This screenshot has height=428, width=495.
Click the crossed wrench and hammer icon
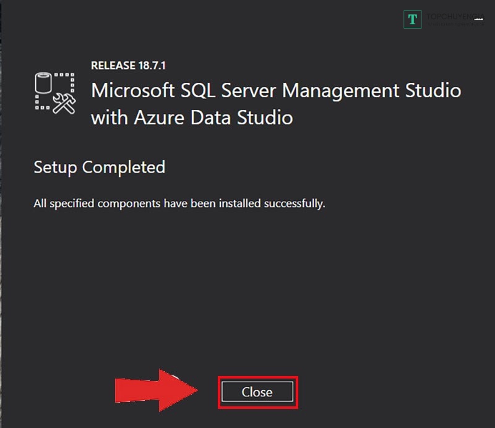pyautogui.click(x=63, y=103)
